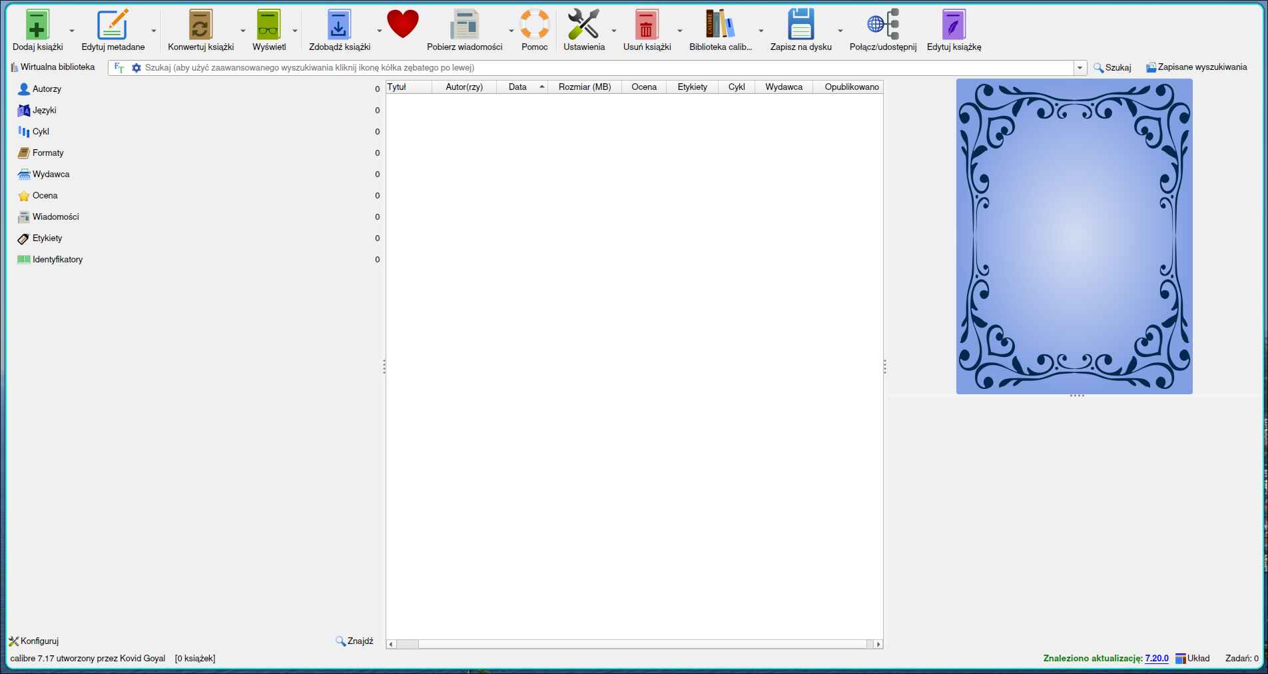Open Edytuj metadane editor
Image resolution: width=1268 pixels, height=674 pixels.
point(113,25)
